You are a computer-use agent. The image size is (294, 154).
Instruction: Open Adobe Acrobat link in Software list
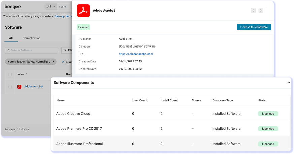[x=34, y=87]
